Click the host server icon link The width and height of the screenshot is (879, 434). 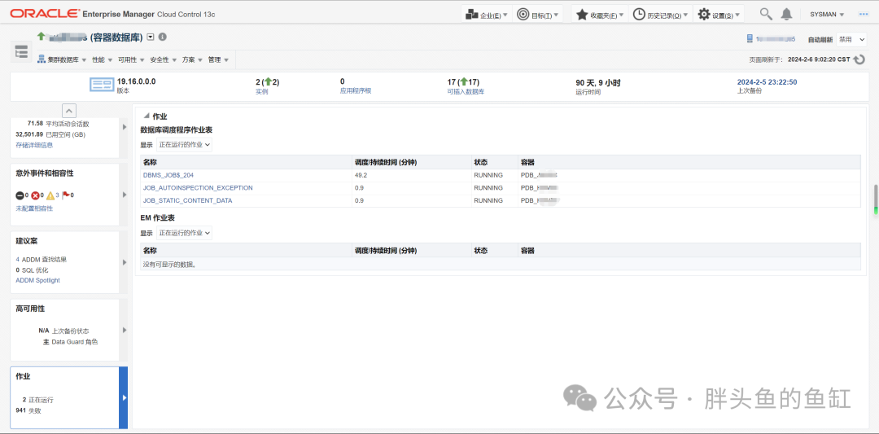(750, 39)
